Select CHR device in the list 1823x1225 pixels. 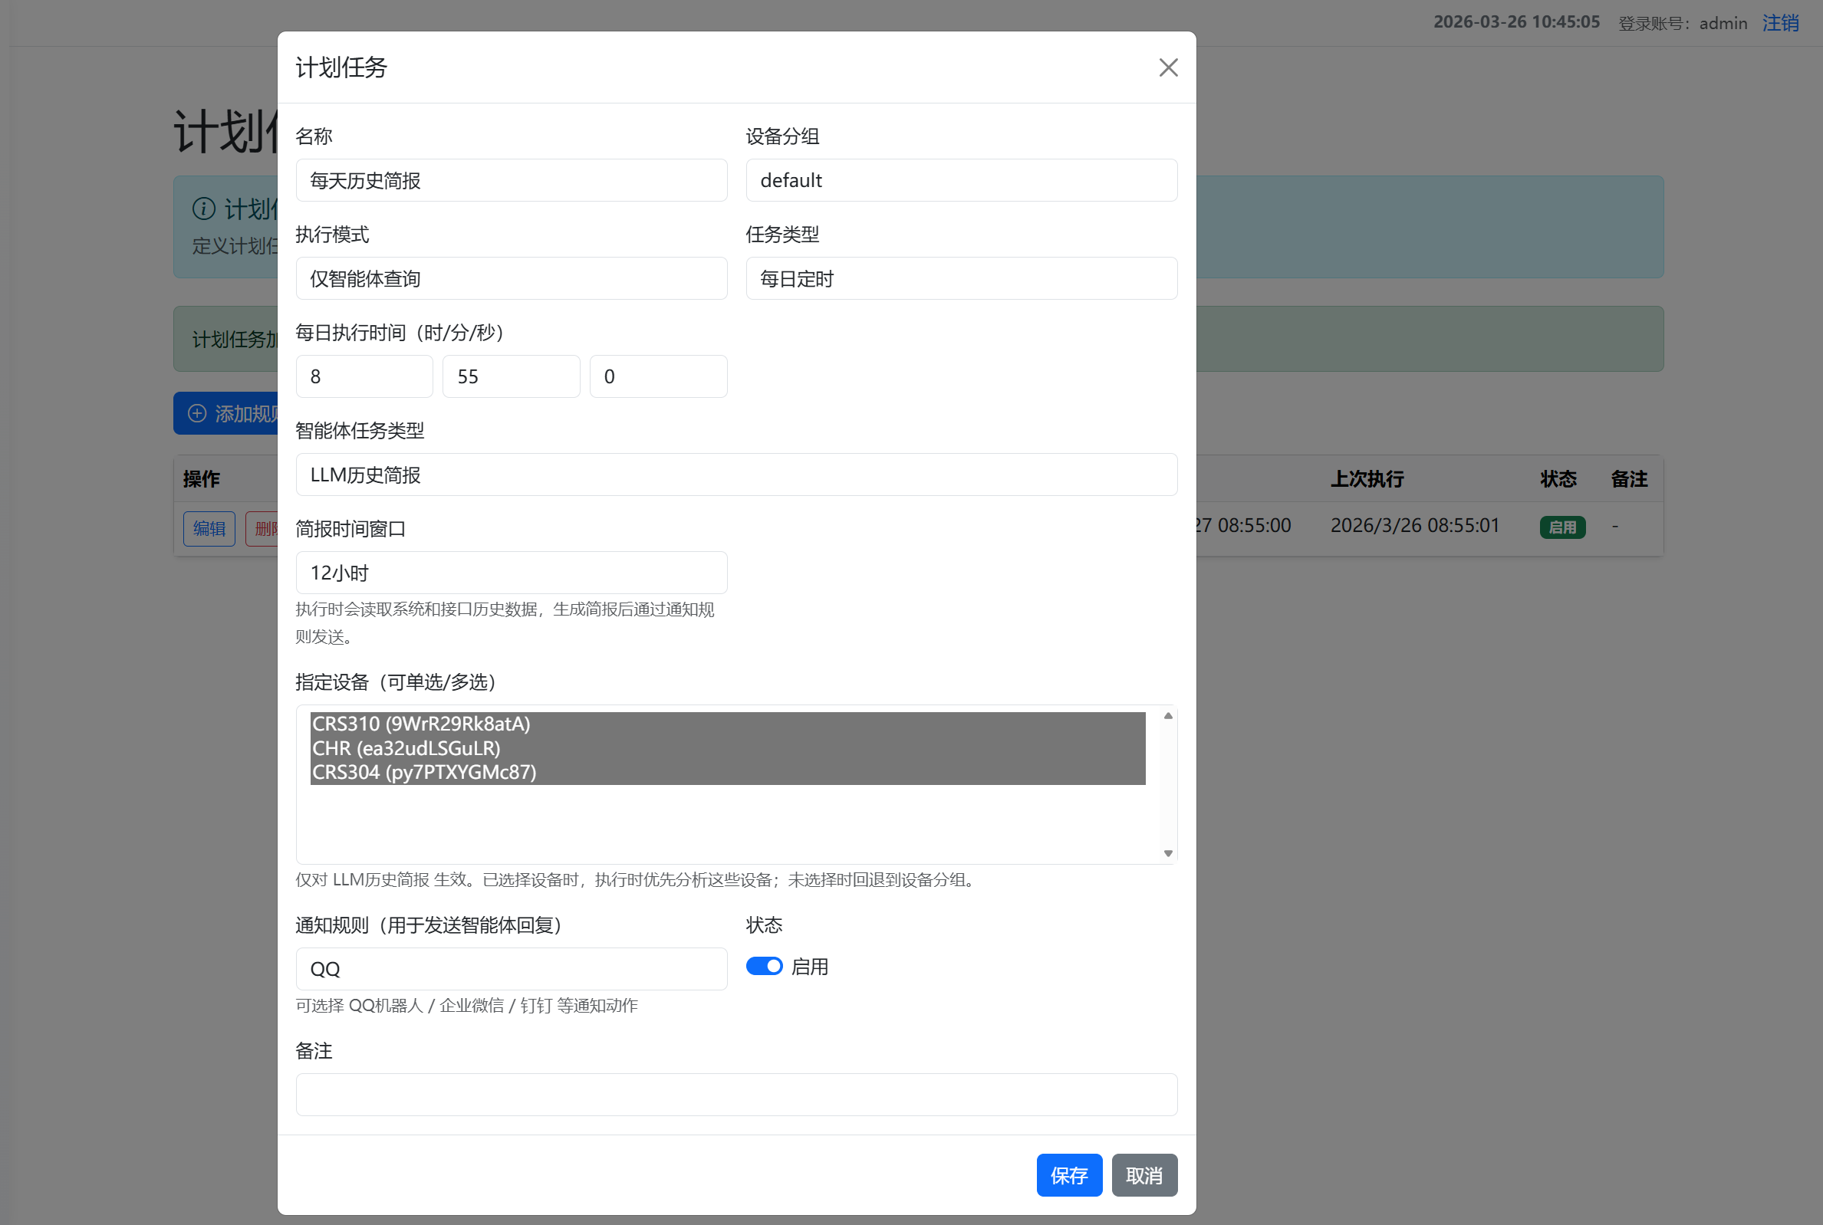click(406, 748)
